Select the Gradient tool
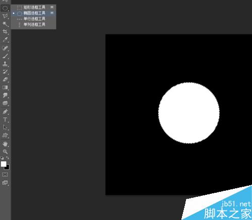Image resolution: width=252 pixels, height=220 pixels. [x=5, y=87]
